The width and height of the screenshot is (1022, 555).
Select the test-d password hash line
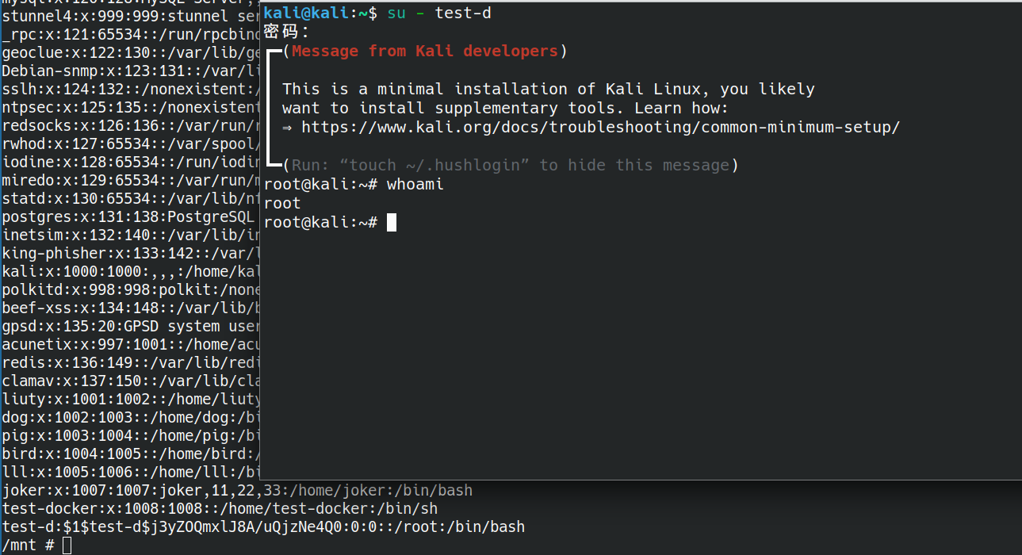[x=263, y=526]
